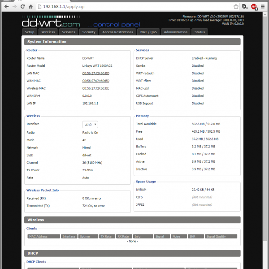Select the NAT / QoS tab
The width and height of the screenshot is (269, 269).
point(148,32)
